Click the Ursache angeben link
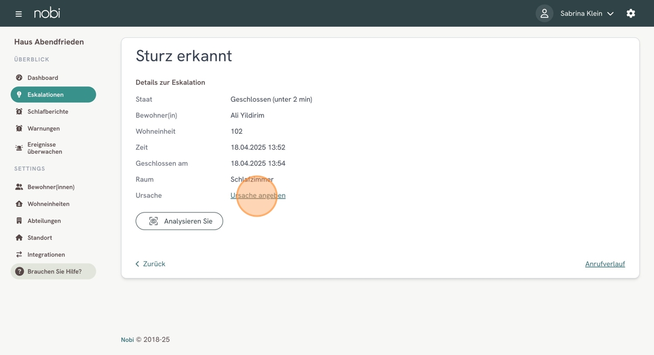Screen dimensions: 654x355 [258, 195]
